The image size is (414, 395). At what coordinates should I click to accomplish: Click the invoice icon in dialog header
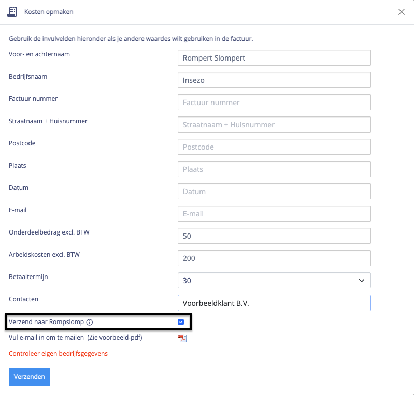pyautogui.click(x=12, y=12)
